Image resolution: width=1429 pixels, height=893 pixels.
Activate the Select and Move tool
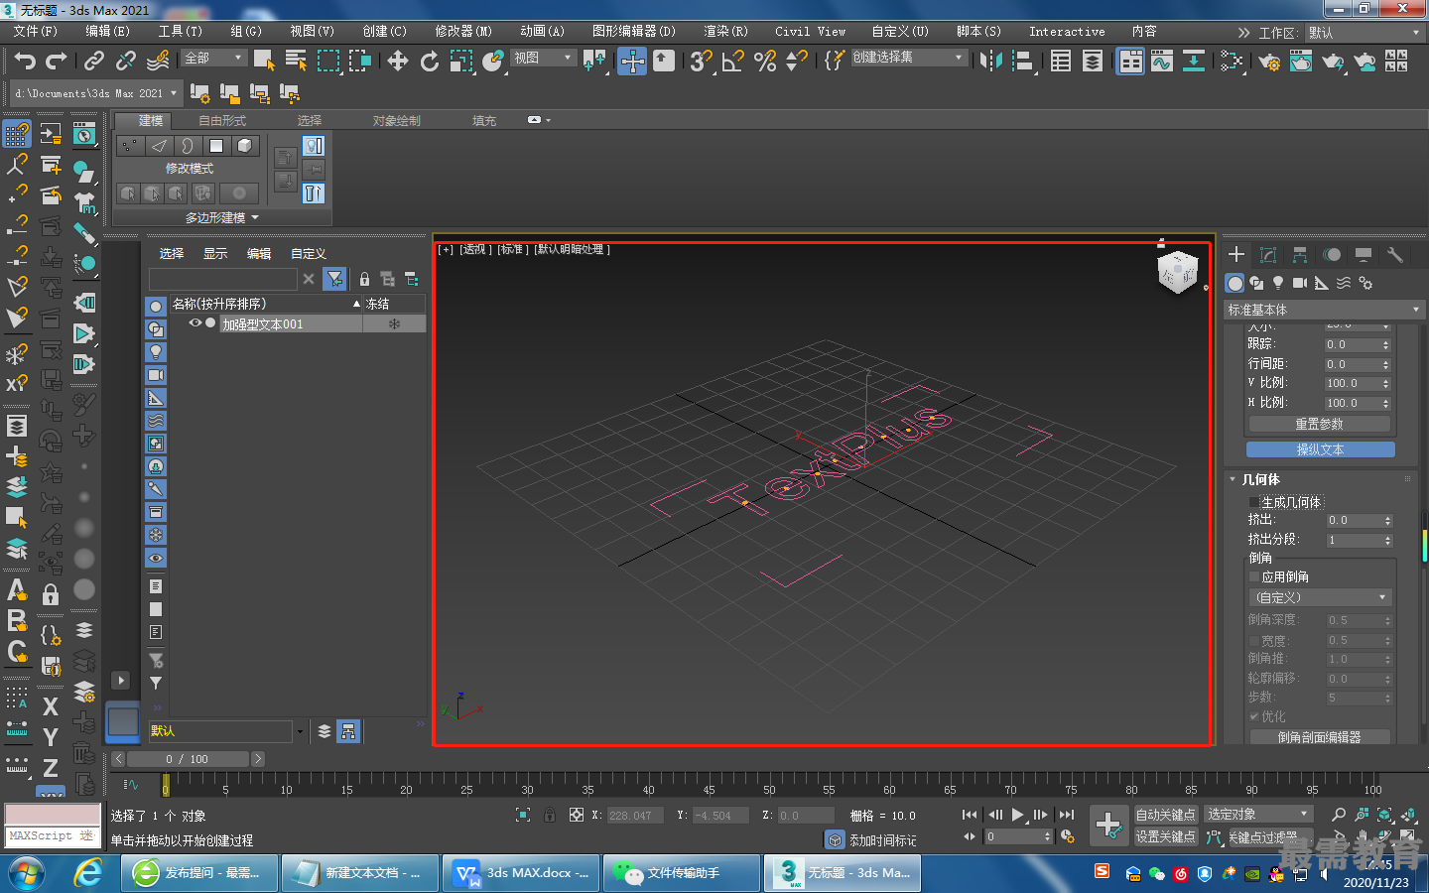pyautogui.click(x=397, y=61)
